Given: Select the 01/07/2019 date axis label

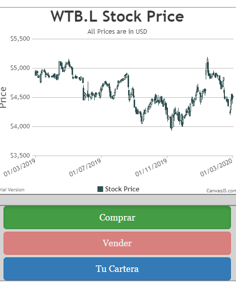Looking at the screenshot, I should click(85, 168).
